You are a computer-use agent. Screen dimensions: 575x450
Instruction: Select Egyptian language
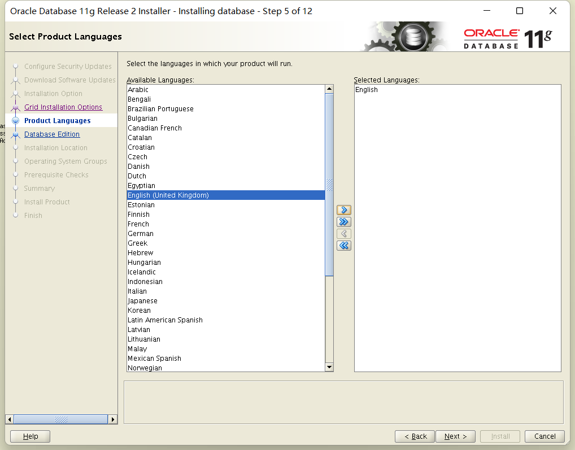click(226, 185)
